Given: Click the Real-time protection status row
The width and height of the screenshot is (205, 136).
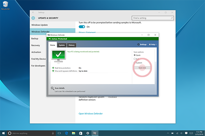Looking at the screenshot, I should [x=67, y=68].
